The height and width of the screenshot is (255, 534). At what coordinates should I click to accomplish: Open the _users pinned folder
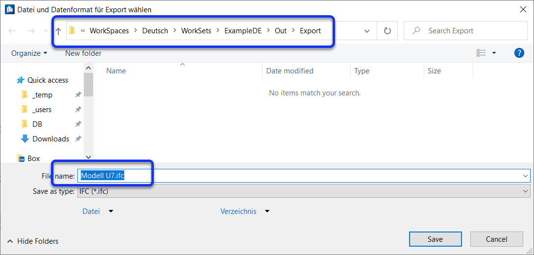click(42, 110)
